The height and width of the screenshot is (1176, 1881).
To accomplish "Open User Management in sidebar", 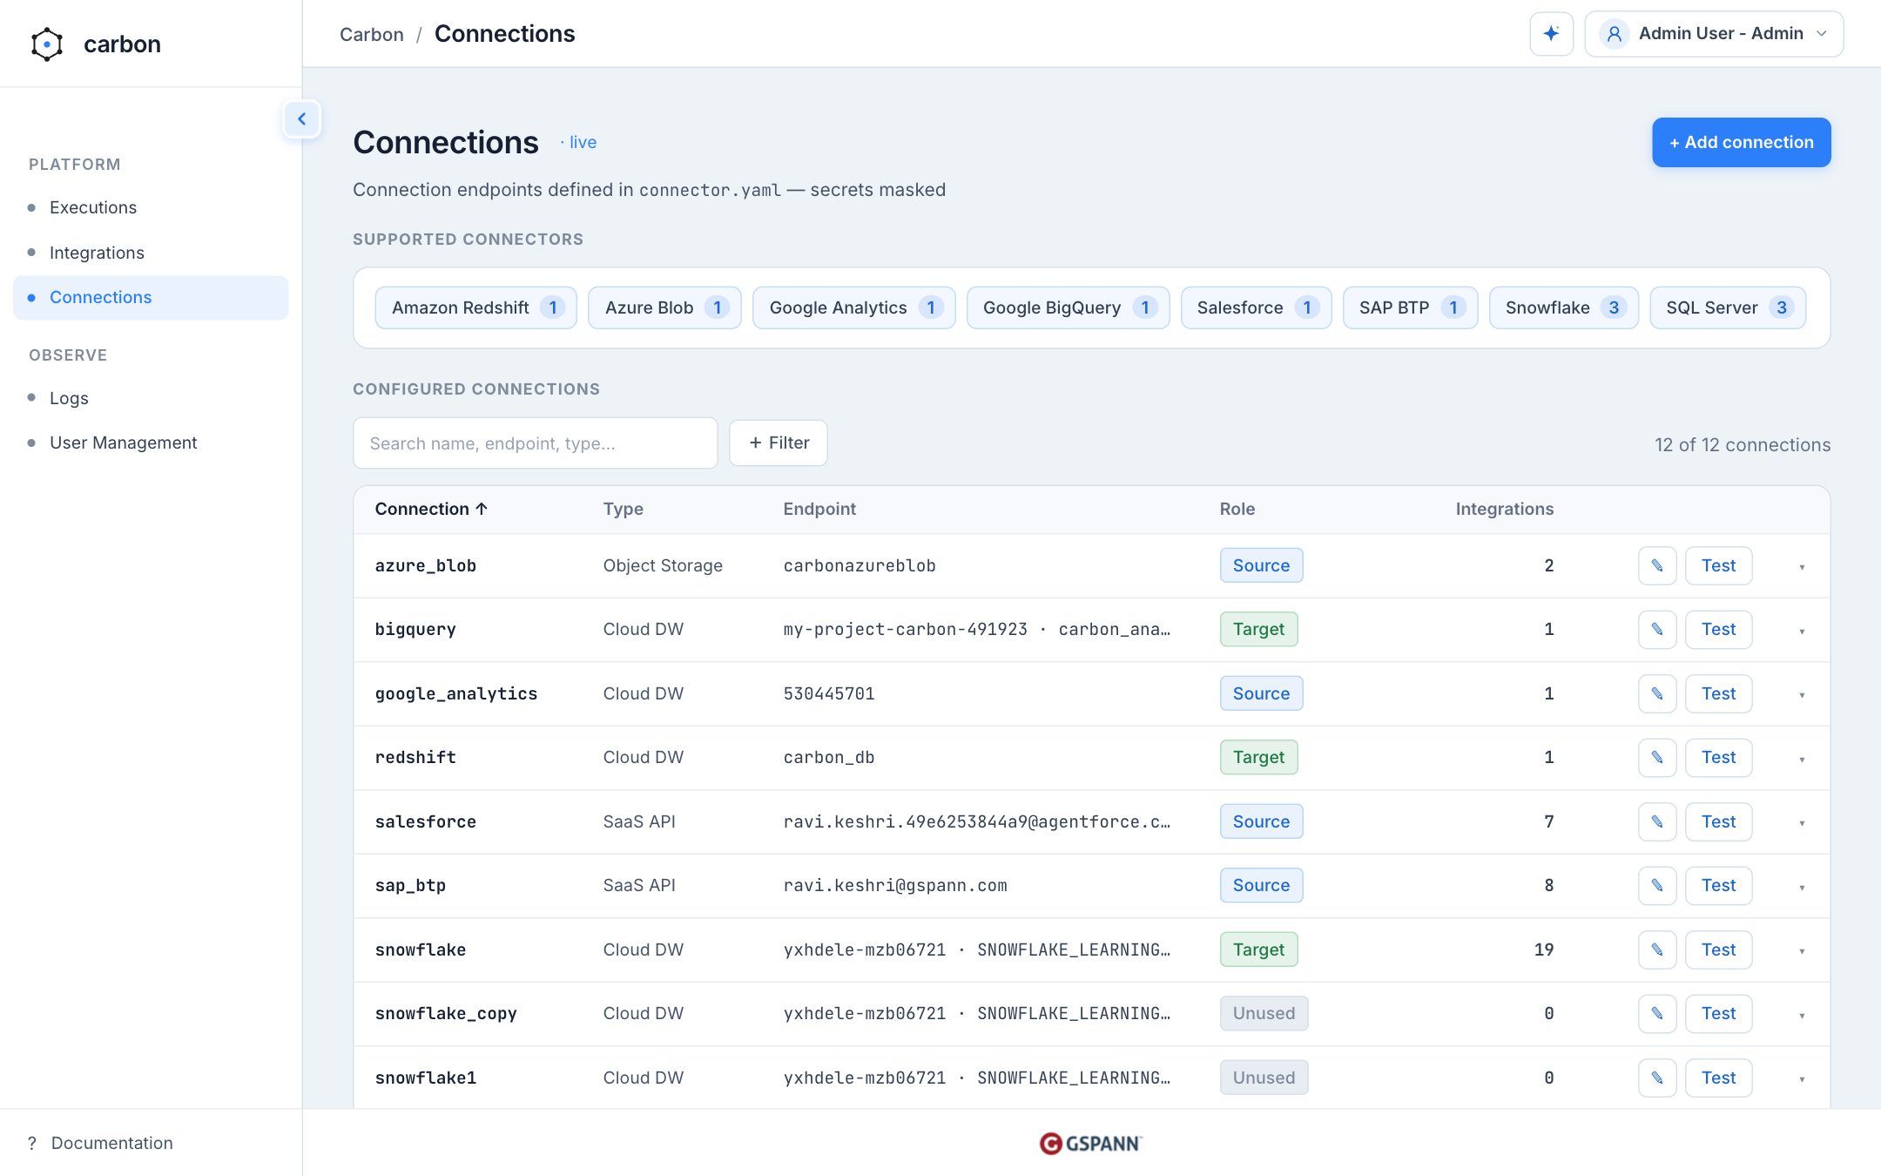I will 151,443.
